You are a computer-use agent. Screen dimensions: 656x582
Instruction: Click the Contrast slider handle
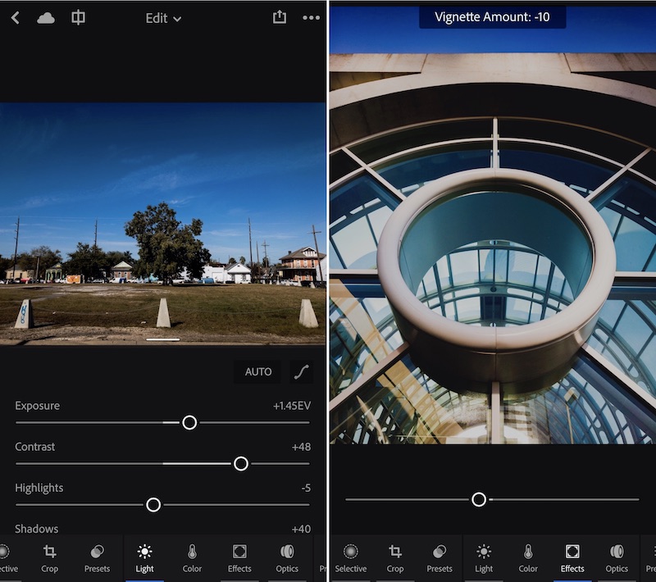[x=241, y=463]
